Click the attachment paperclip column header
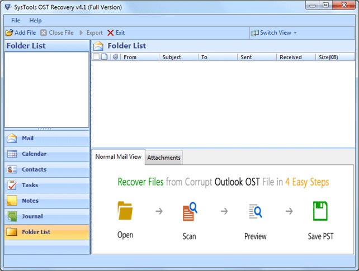Viewport: 359px width, 271px height. 115,57
